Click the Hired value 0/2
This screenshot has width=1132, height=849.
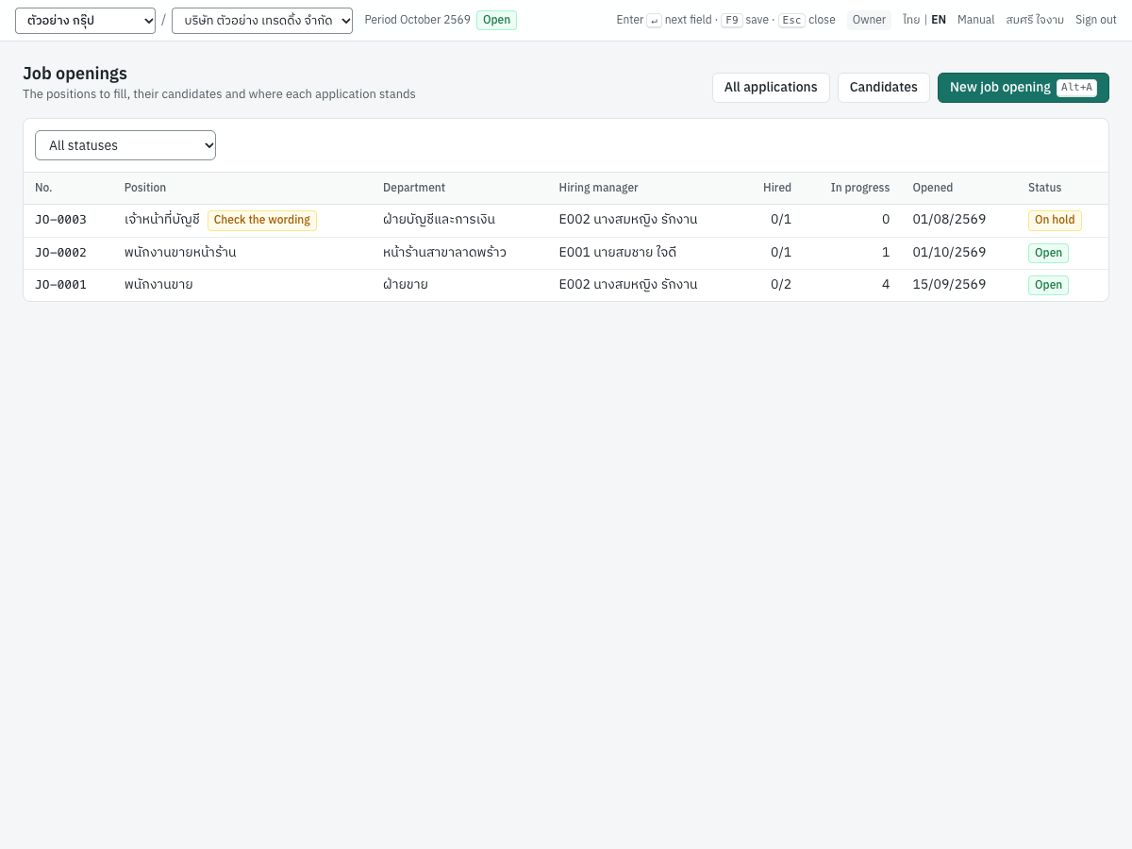click(x=781, y=285)
